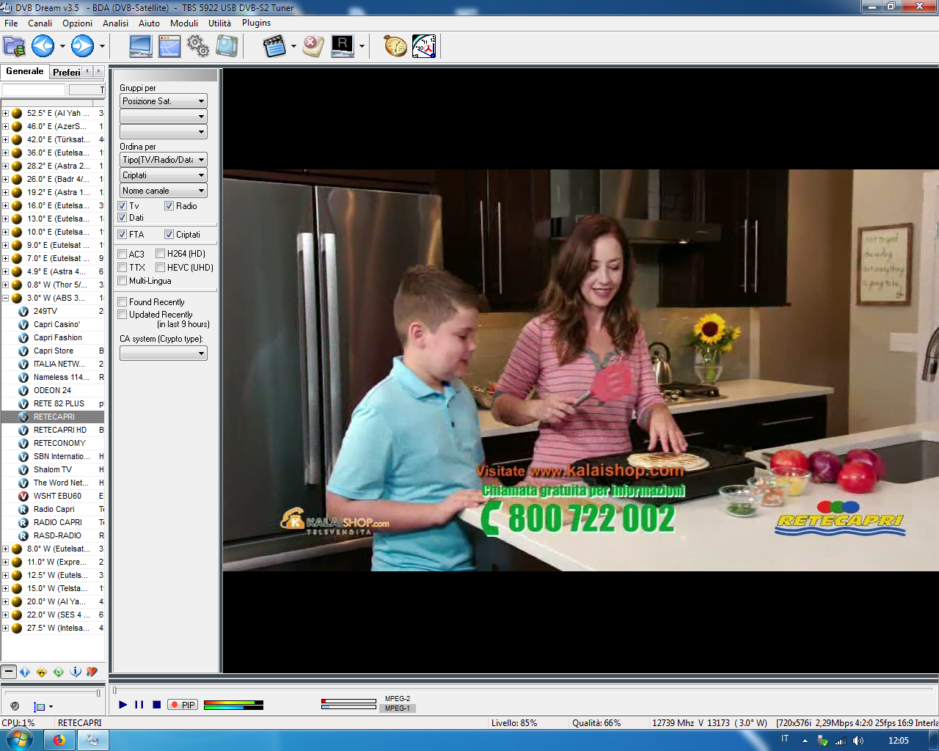Screen dimensions: 939x751
Task: Toggle the Tv checkbox
Action: tap(123, 206)
